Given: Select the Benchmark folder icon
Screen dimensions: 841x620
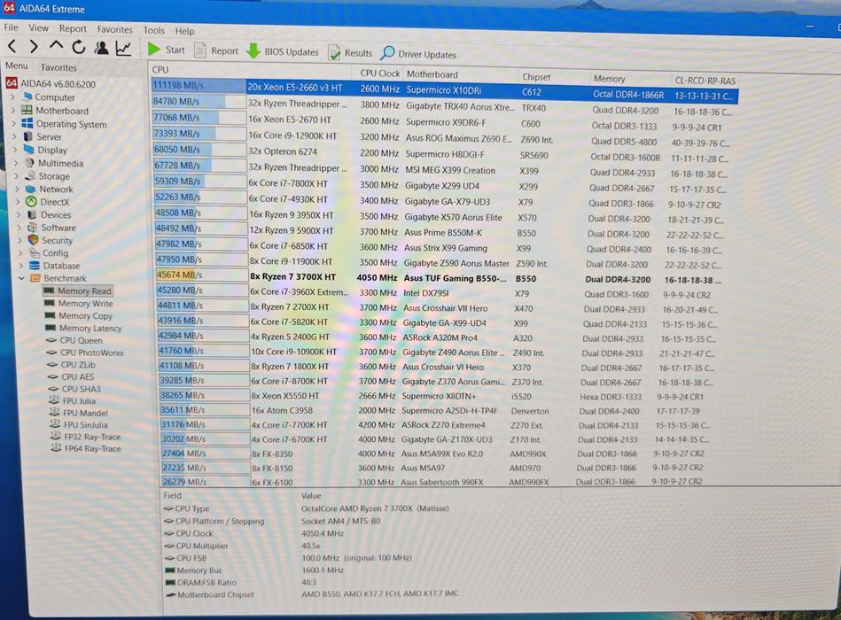Looking at the screenshot, I should pyautogui.click(x=36, y=278).
